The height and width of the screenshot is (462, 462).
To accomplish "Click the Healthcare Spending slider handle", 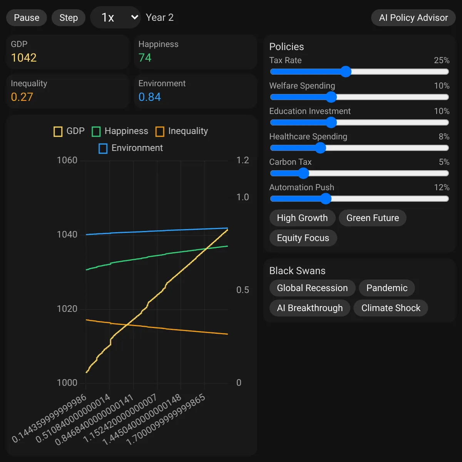I will (x=320, y=148).
